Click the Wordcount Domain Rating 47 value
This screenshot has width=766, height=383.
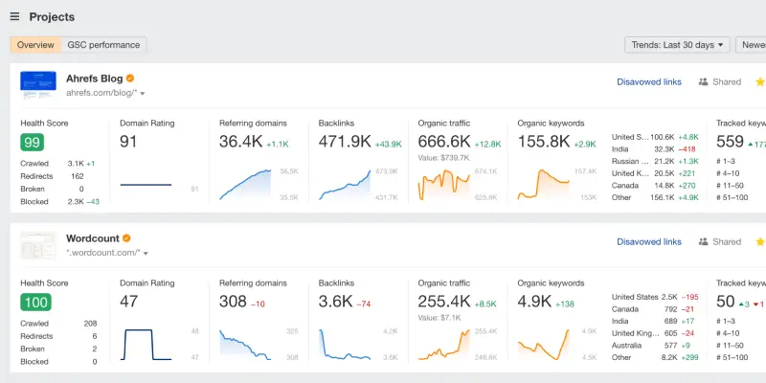point(128,302)
